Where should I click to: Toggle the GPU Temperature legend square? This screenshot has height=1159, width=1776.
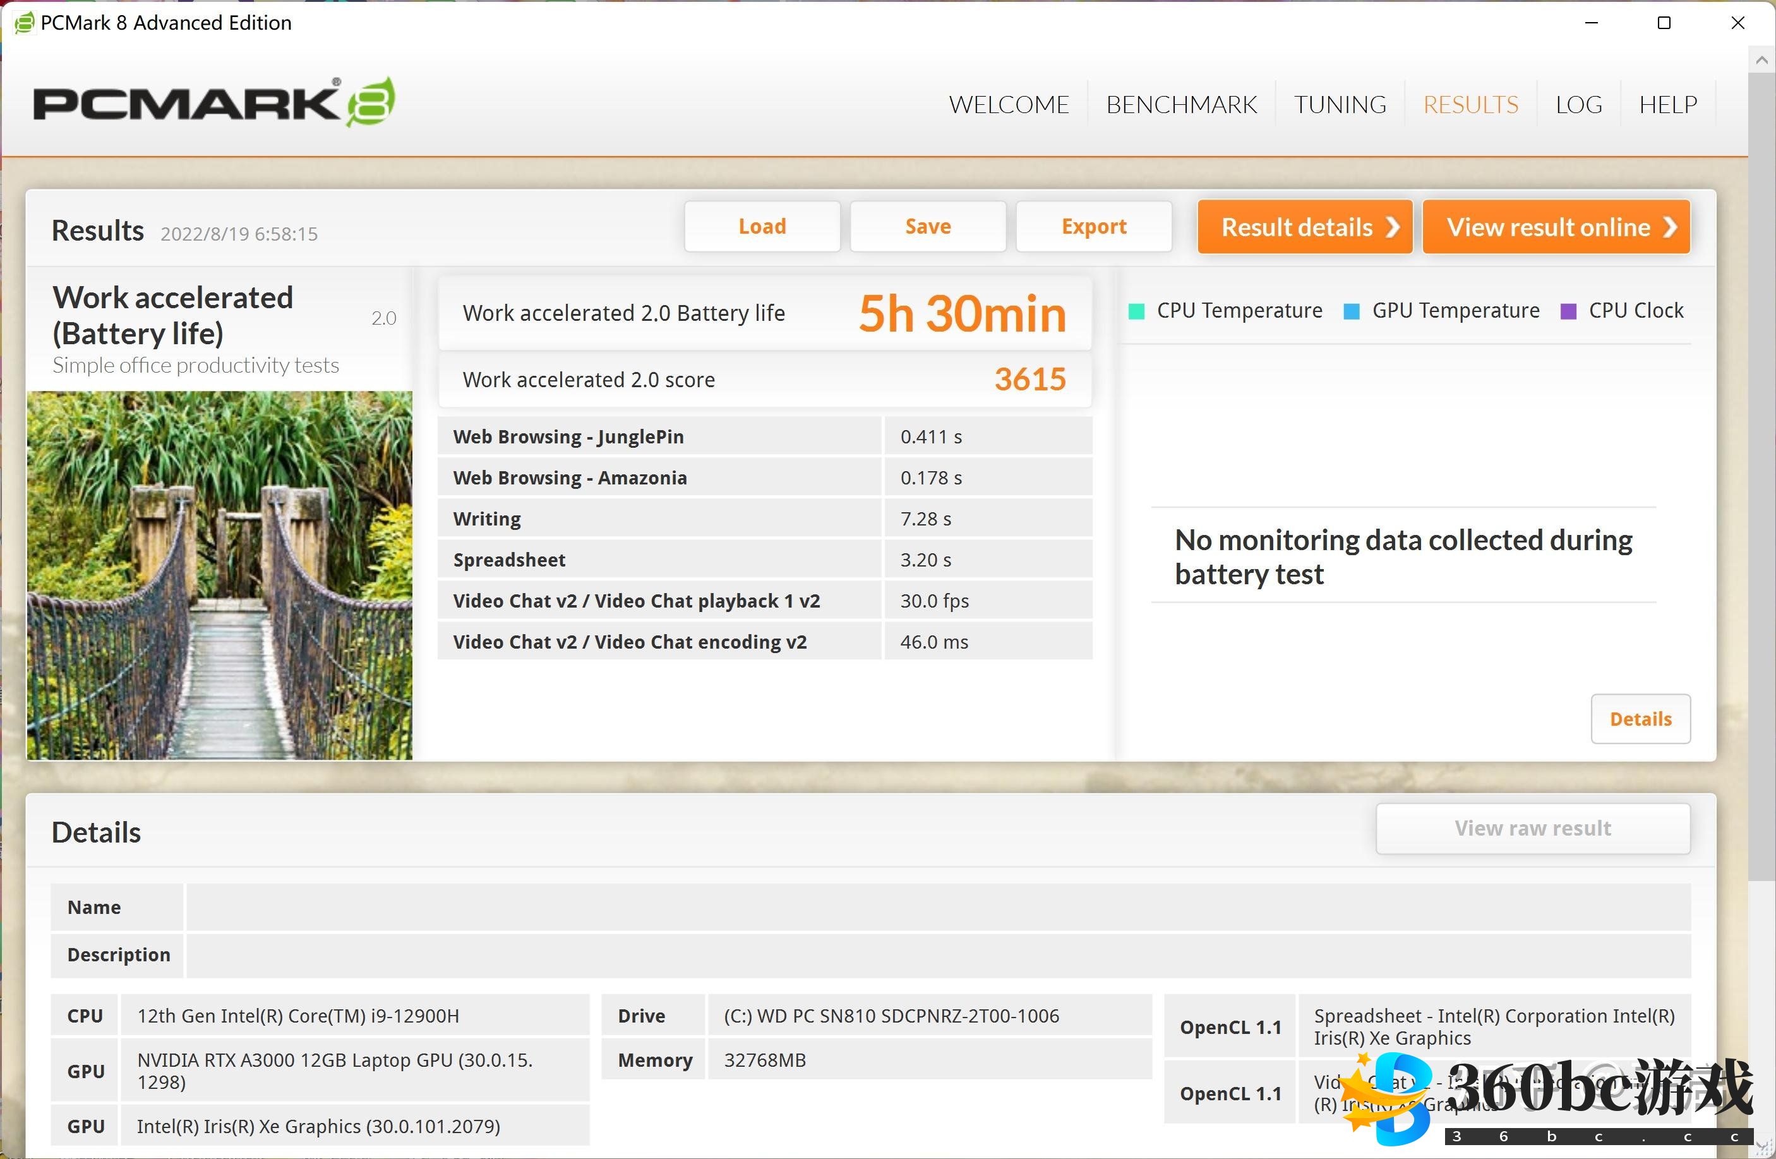(1352, 312)
